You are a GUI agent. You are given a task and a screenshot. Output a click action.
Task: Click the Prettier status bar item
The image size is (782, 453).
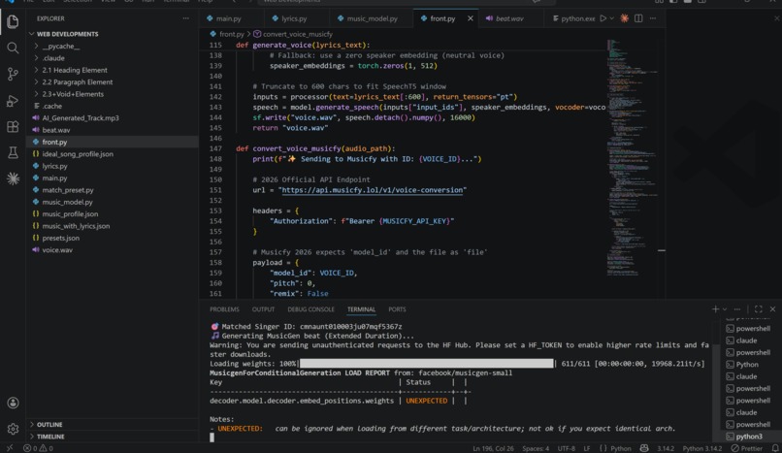tap(747, 448)
